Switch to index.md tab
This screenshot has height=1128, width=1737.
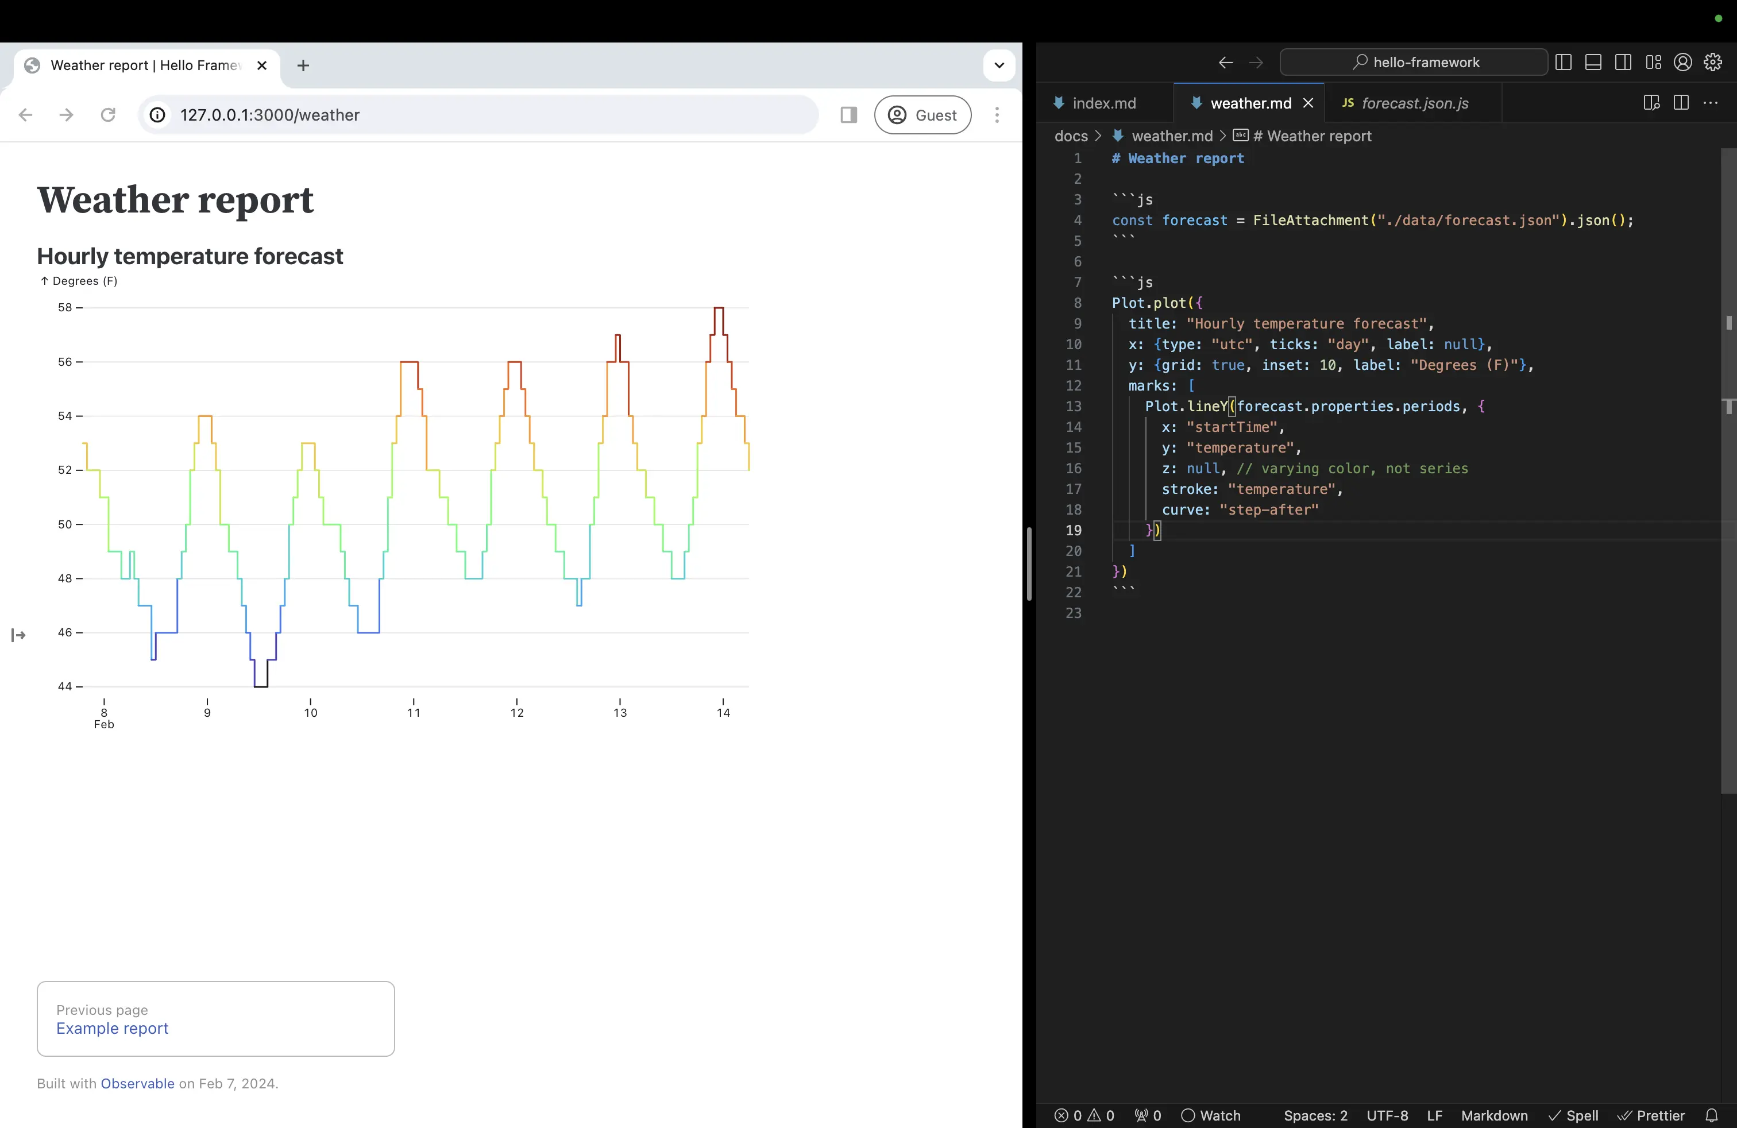point(1103,103)
